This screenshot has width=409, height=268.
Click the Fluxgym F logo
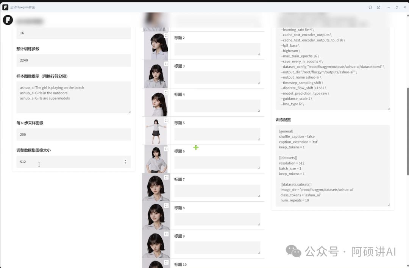click(8, 20)
